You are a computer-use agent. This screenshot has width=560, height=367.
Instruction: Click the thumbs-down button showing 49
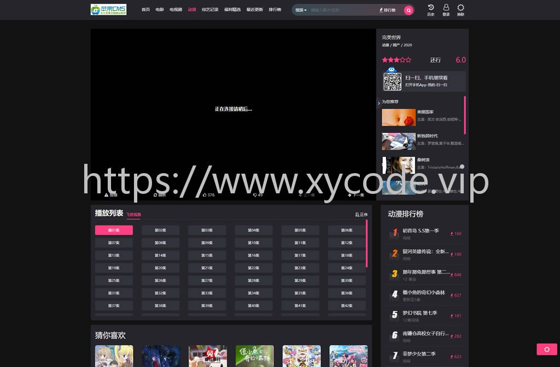[x=258, y=195]
